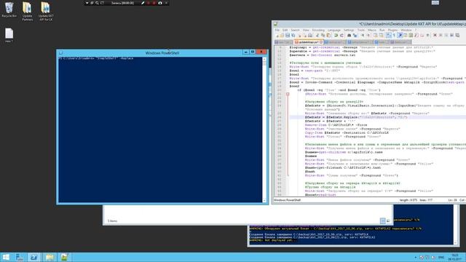The image size is (466, 262).
Task: Click the Open file icon in Notepad++ toolbar
Action: coord(282,36)
